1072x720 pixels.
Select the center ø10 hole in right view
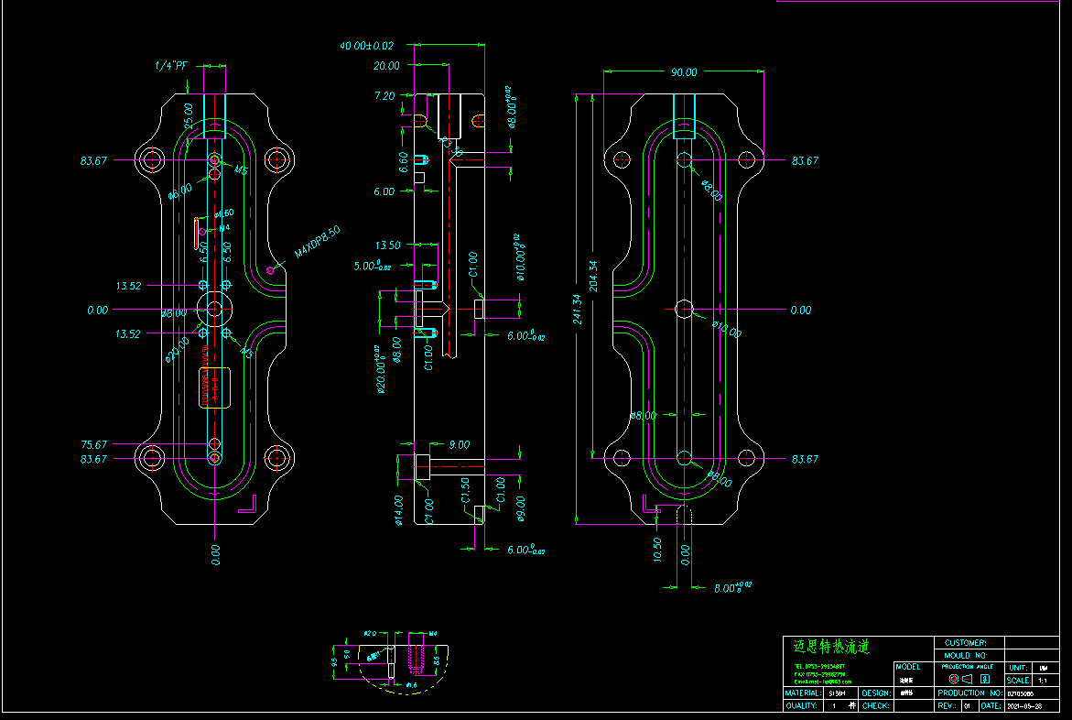[x=684, y=310]
